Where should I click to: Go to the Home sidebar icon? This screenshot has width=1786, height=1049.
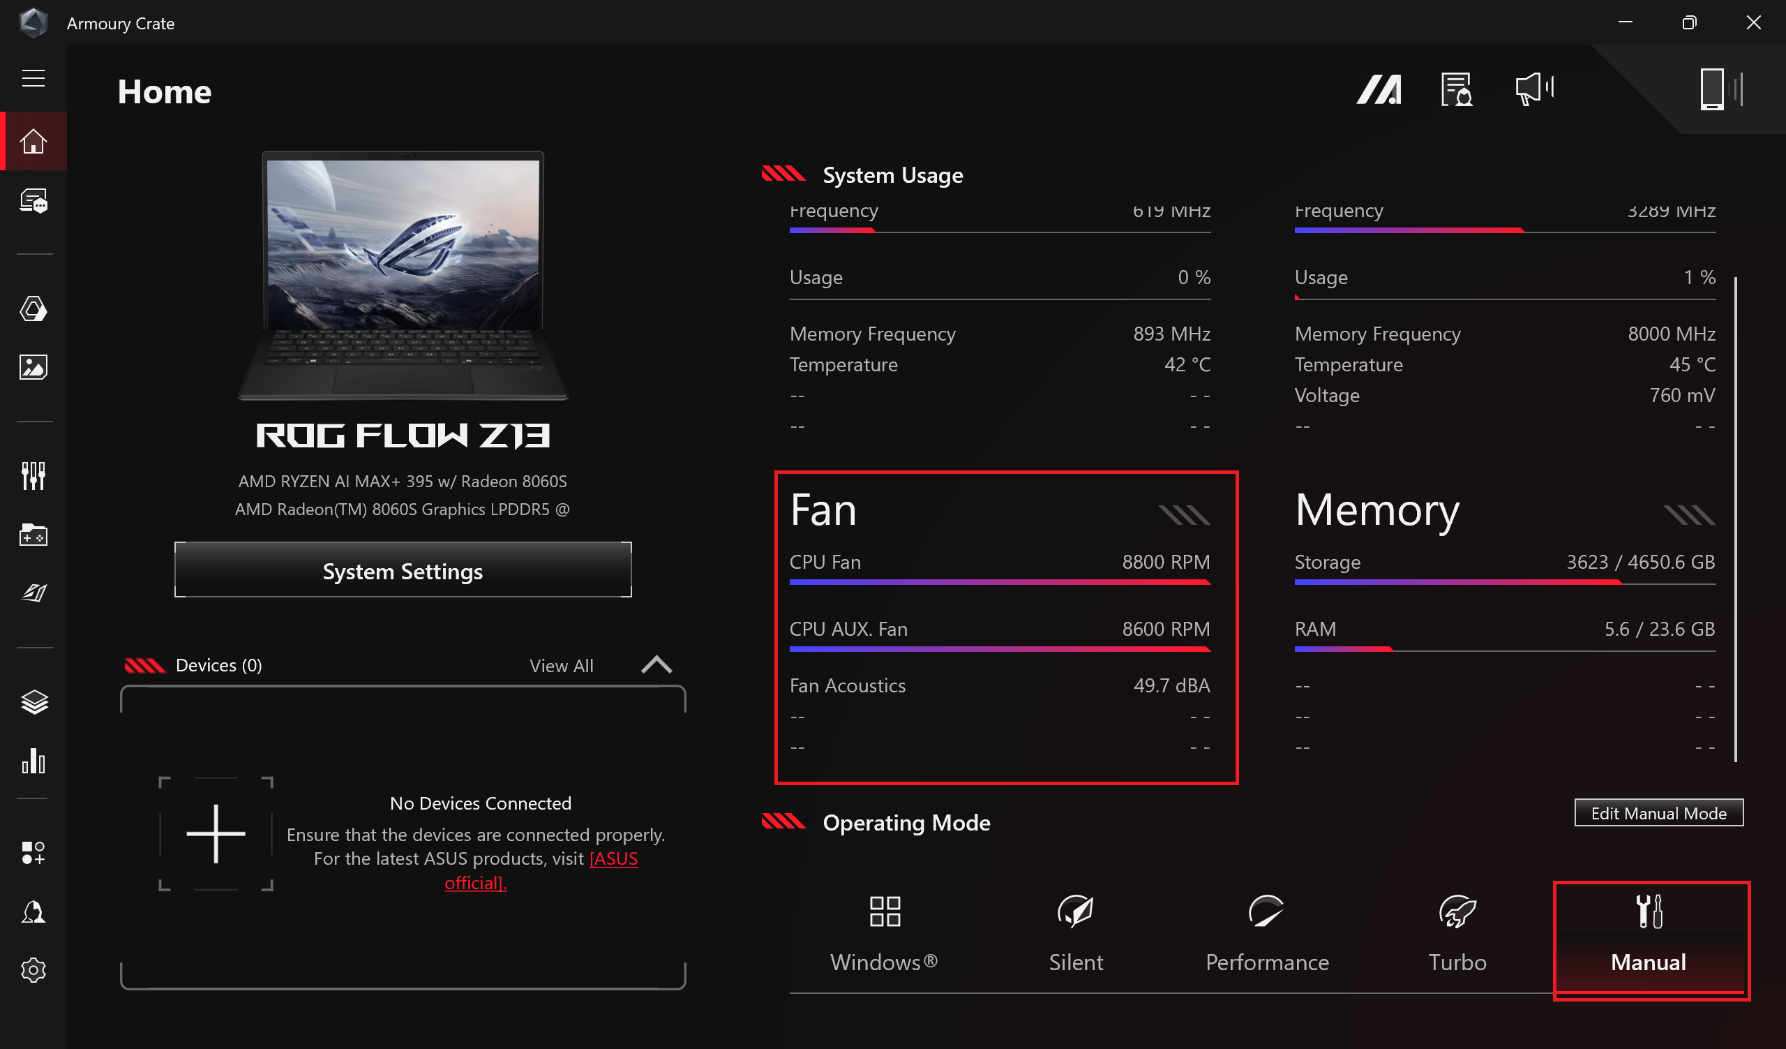(x=33, y=141)
